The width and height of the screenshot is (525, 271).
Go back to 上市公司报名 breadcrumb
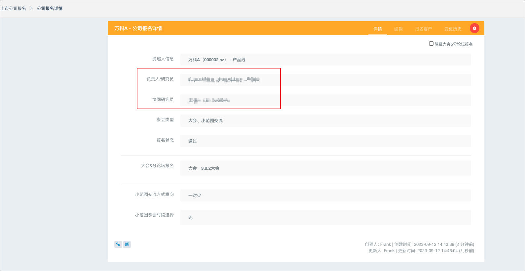[x=13, y=8]
